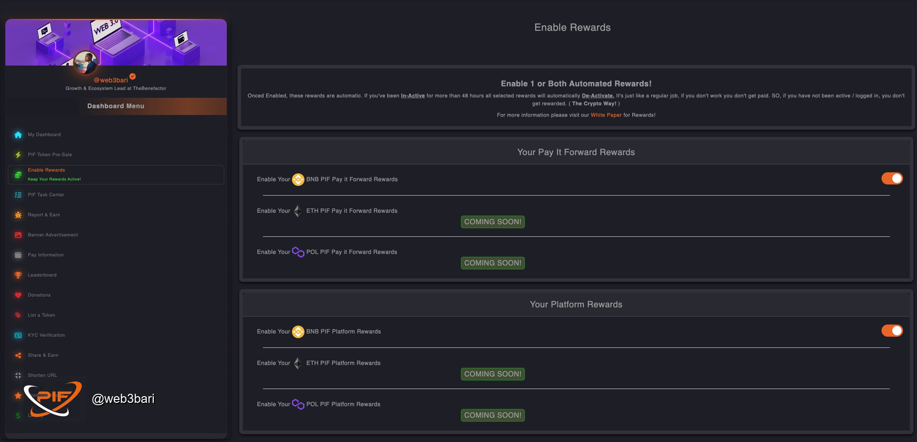Click the profile avatar picture
917x442 pixels.
point(86,63)
